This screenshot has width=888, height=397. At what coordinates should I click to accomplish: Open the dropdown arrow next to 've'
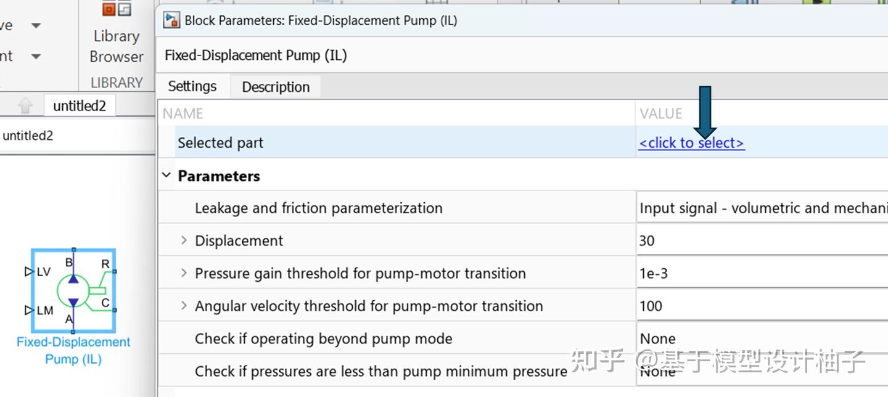tap(36, 25)
